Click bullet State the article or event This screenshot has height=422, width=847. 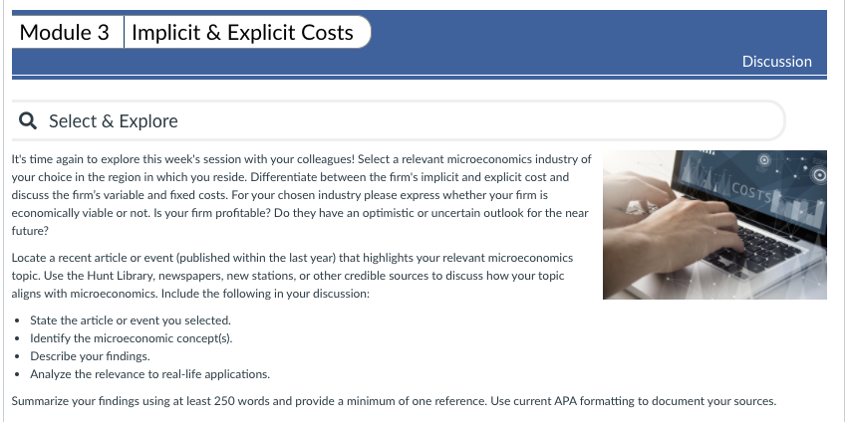pyautogui.click(x=131, y=320)
